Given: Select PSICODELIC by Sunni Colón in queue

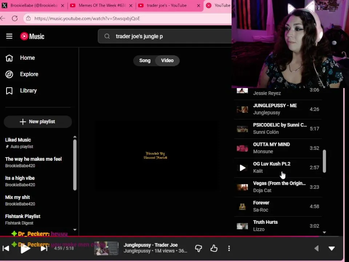Looking at the screenshot, I should [278, 128].
